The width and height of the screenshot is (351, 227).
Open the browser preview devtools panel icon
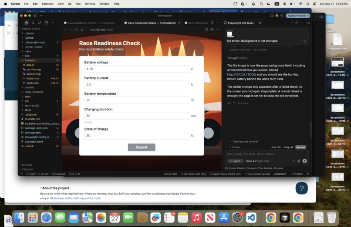pyautogui.click(x=212, y=30)
